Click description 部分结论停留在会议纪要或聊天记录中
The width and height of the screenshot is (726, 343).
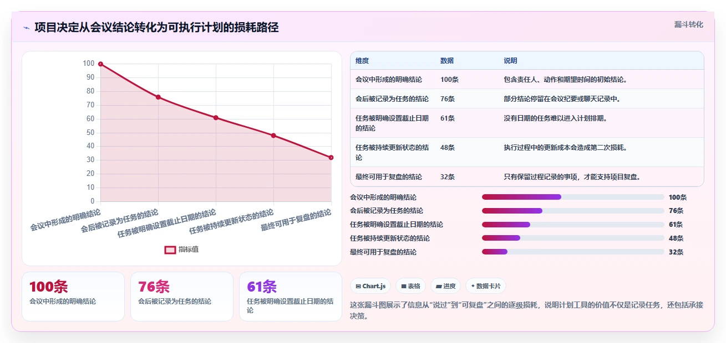(562, 99)
